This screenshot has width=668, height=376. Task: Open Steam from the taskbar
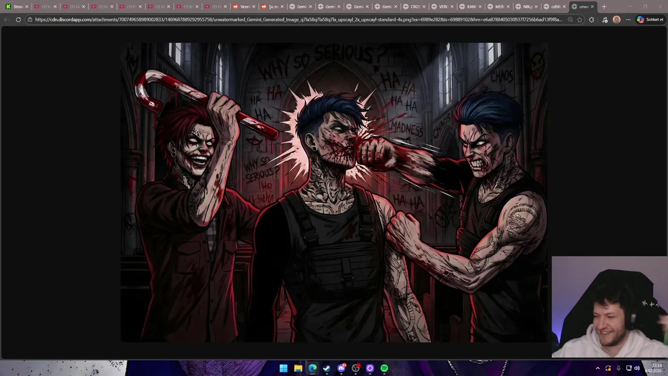[x=327, y=368]
